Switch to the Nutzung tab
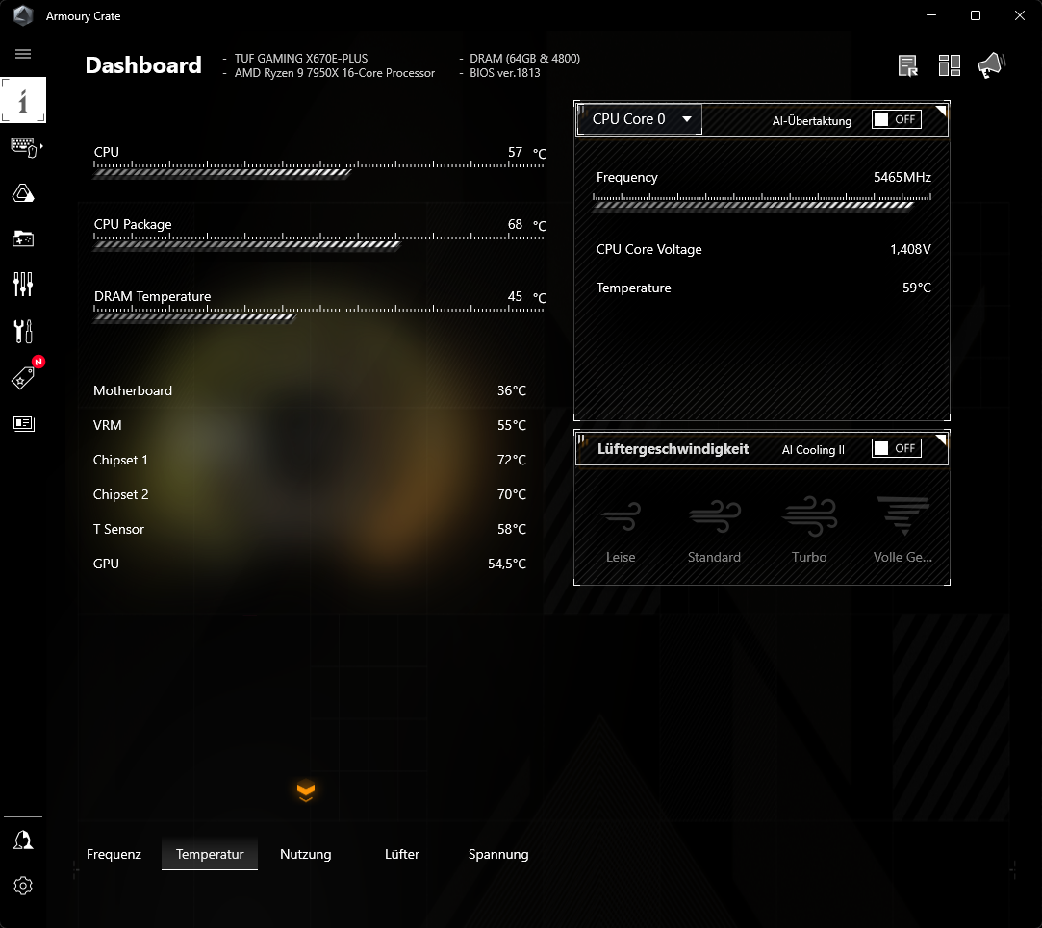Screen dimensions: 1042x928 [306, 854]
